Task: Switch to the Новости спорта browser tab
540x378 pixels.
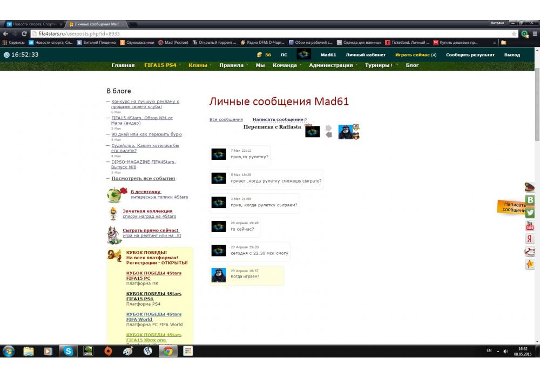Action: click(33, 24)
